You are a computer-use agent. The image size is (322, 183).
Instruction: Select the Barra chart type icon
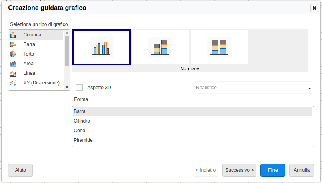pos(13,44)
